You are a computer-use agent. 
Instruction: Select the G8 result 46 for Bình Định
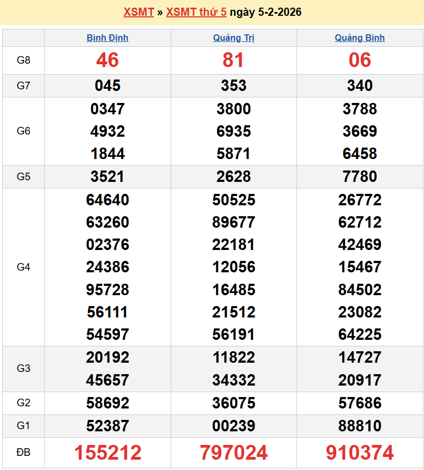[x=107, y=60]
